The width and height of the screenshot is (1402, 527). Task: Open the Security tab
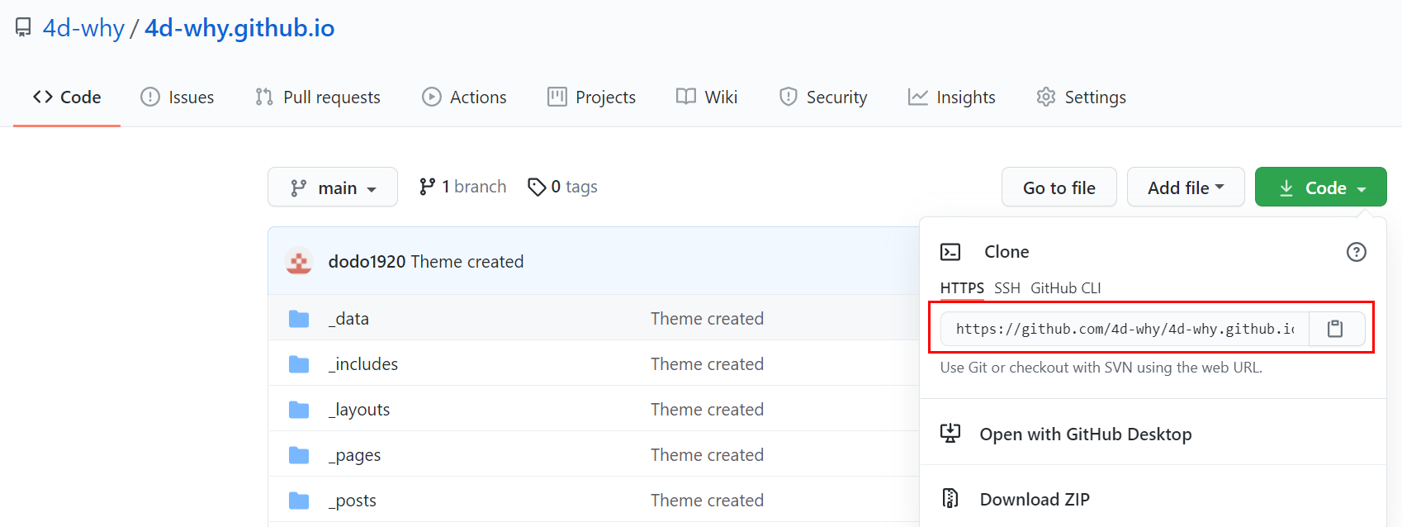(x=823, y=97)
